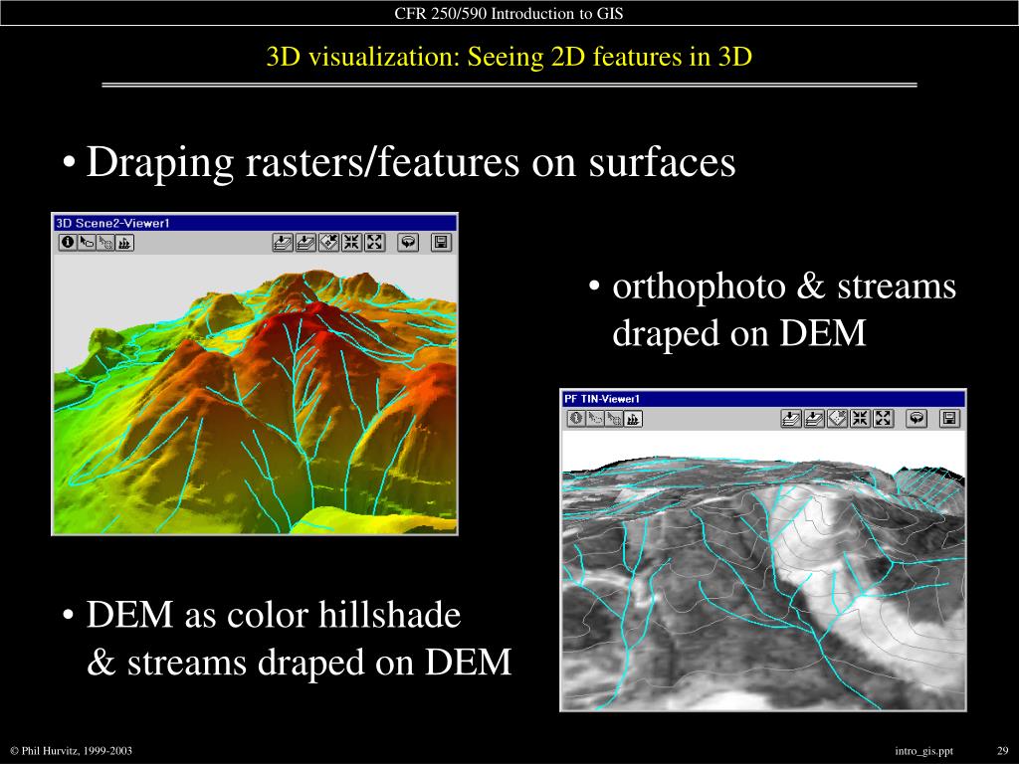
Task: Click second zoom-to-layer stack icon in PF TIN-Viewer1
Action: point(814,419)
